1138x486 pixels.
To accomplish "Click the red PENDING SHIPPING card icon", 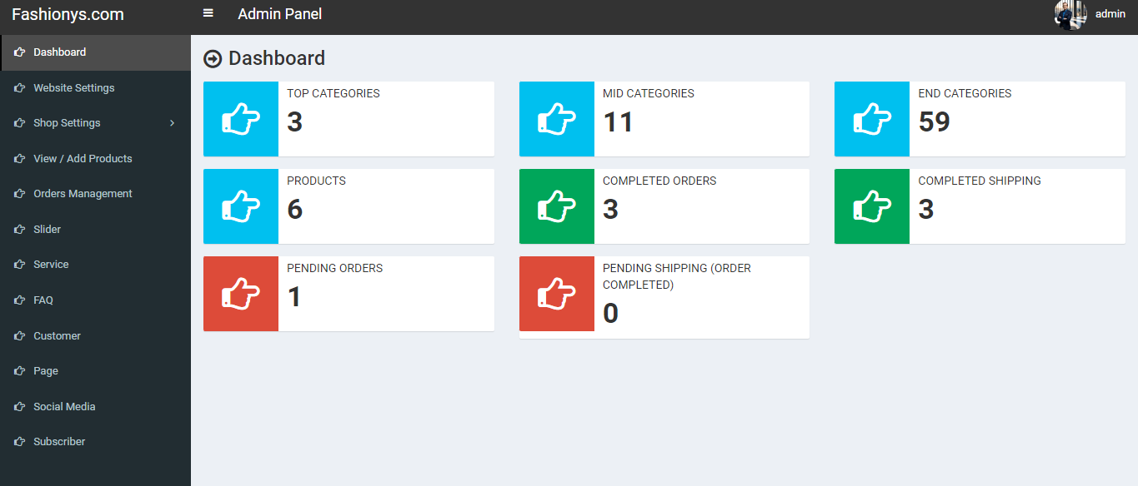I will click(556, 294).
